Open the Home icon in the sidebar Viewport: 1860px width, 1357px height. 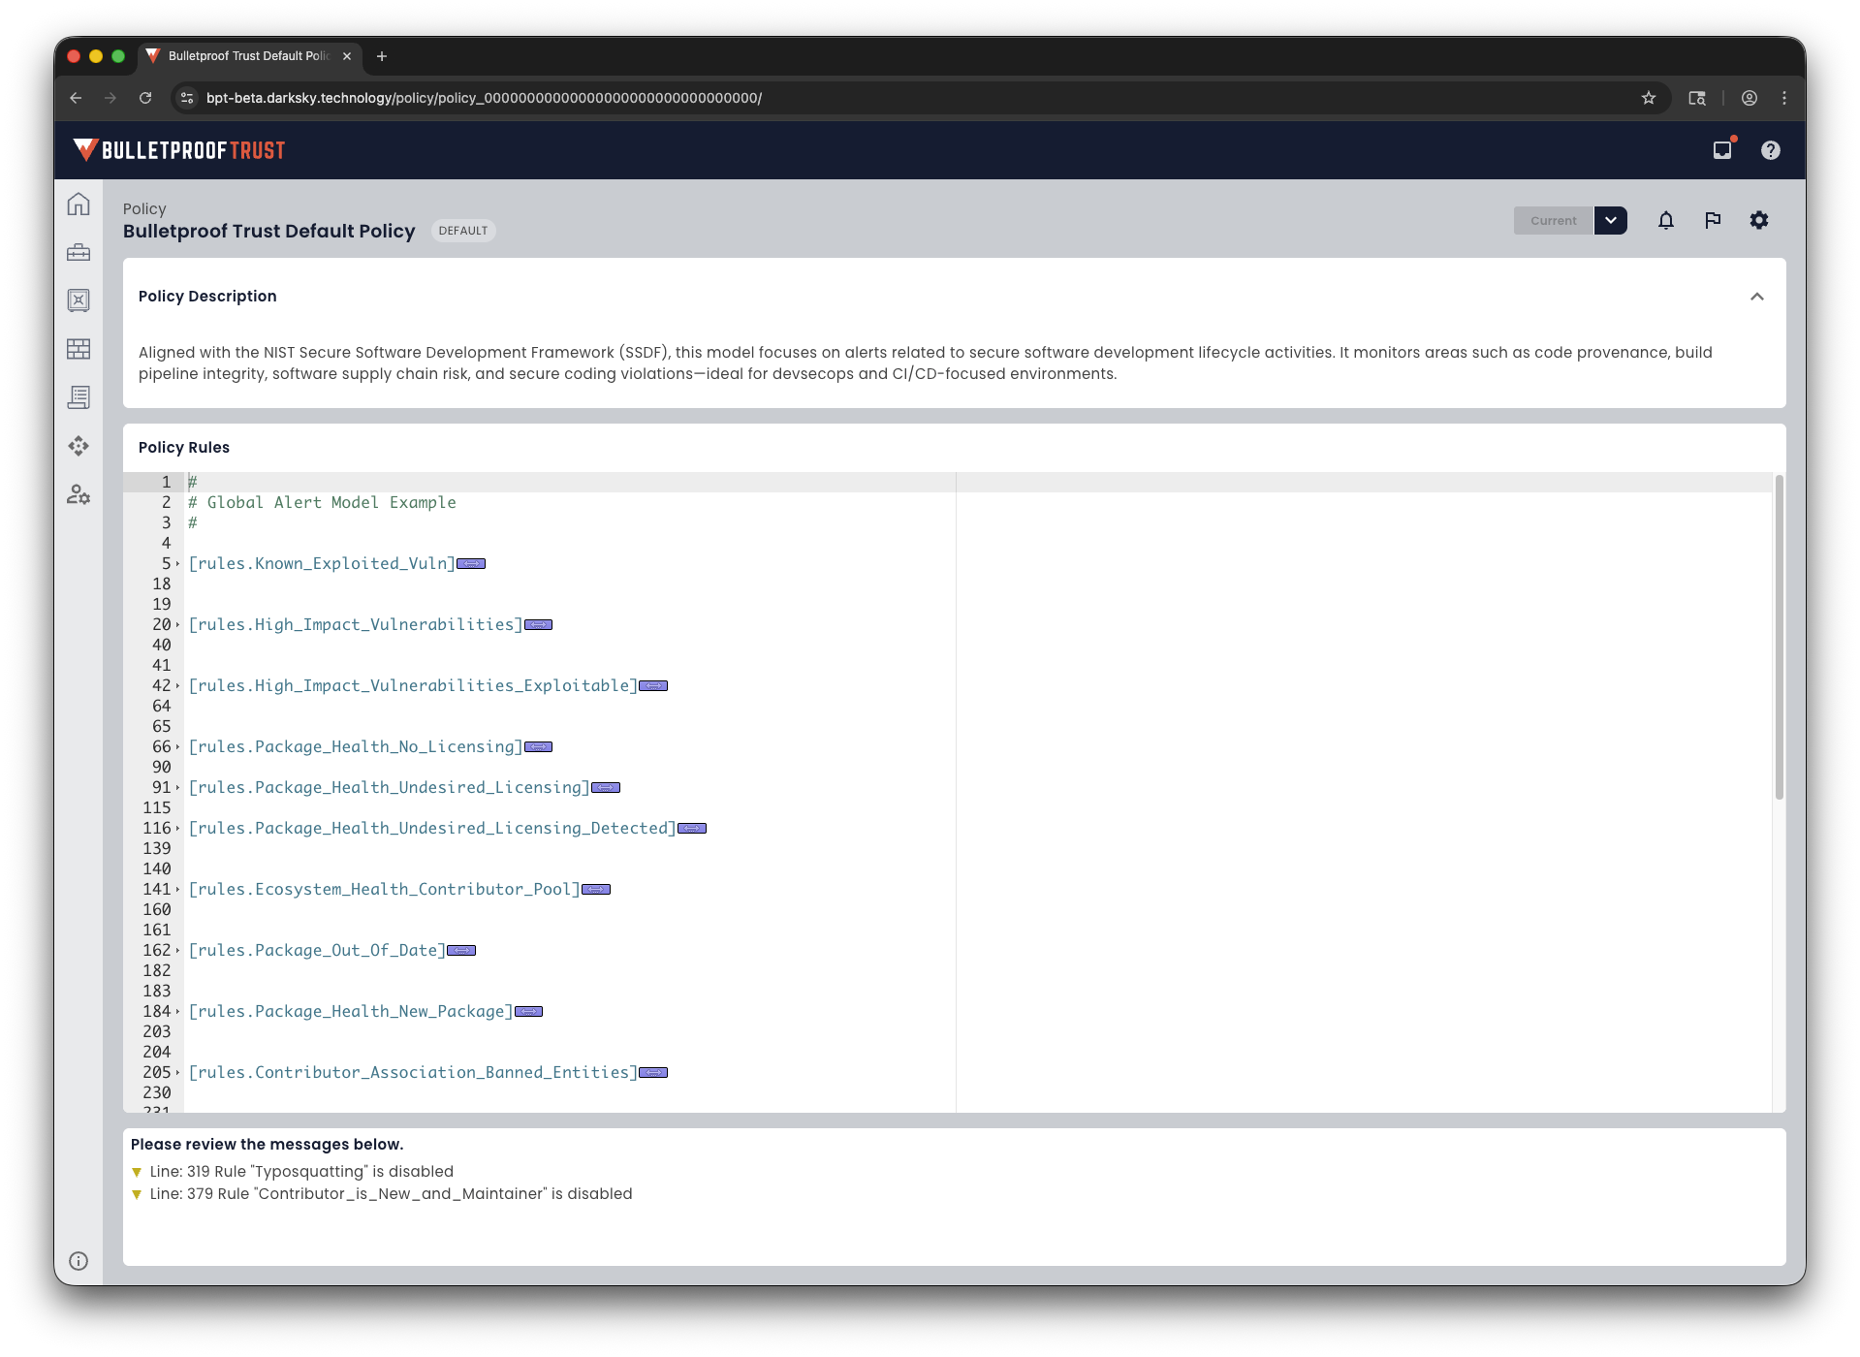79,205
